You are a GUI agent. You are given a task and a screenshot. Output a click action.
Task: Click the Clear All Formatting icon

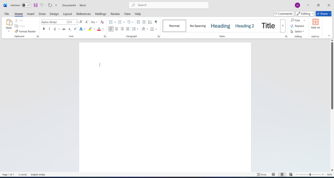102,22
